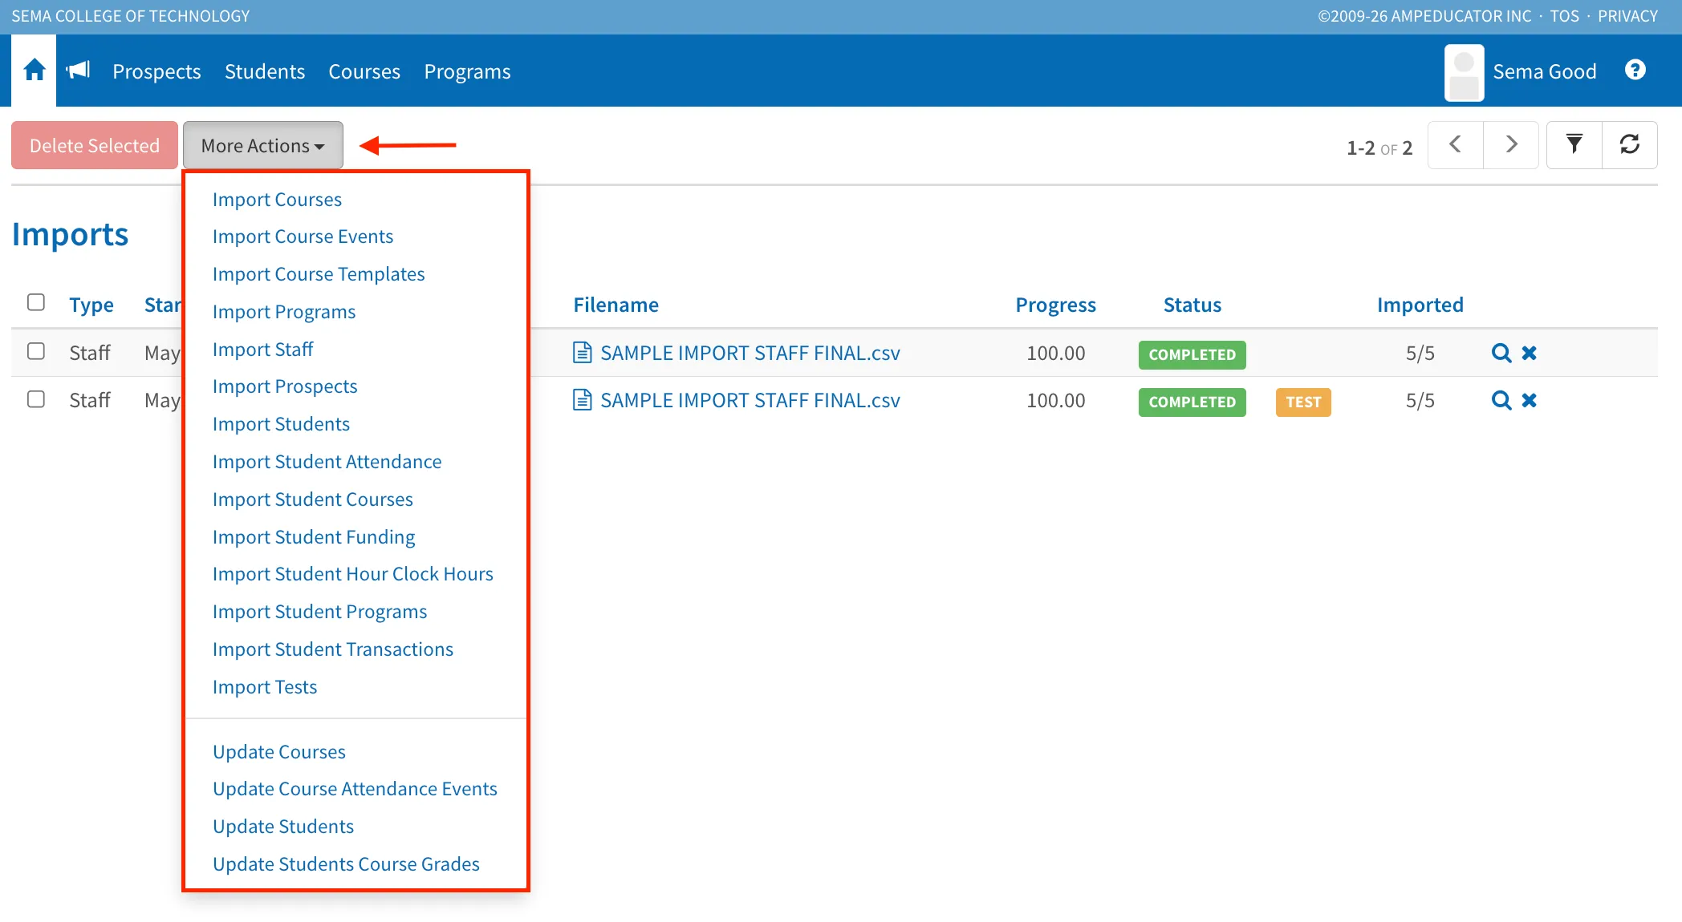Choose Import Tests menu entry
Viewport: 1682px width, 922px height.
coord(265,687)
